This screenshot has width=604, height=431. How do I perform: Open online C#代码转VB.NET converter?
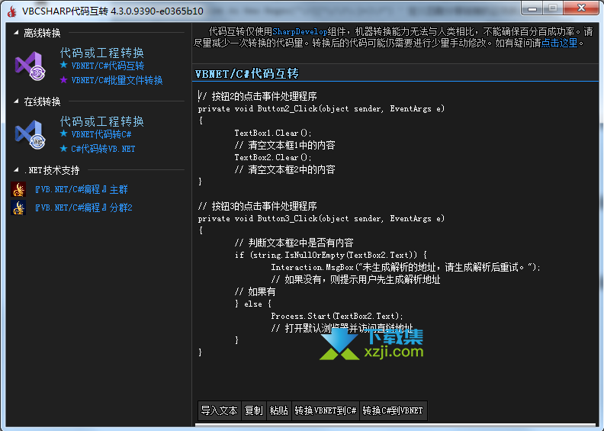tap(103, 149)
